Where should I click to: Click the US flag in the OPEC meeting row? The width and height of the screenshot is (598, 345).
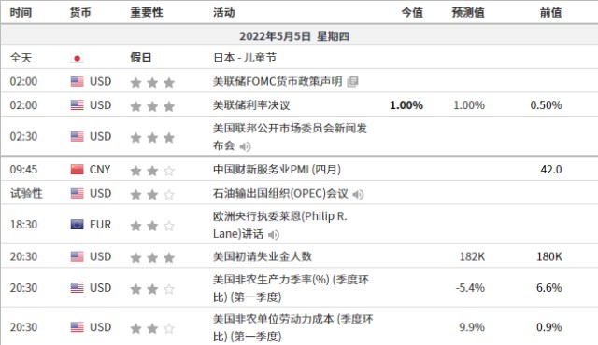pos(77,194)
